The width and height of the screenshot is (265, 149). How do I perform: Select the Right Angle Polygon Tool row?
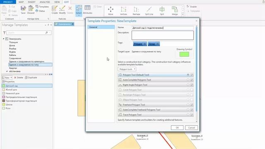[156, 85]
